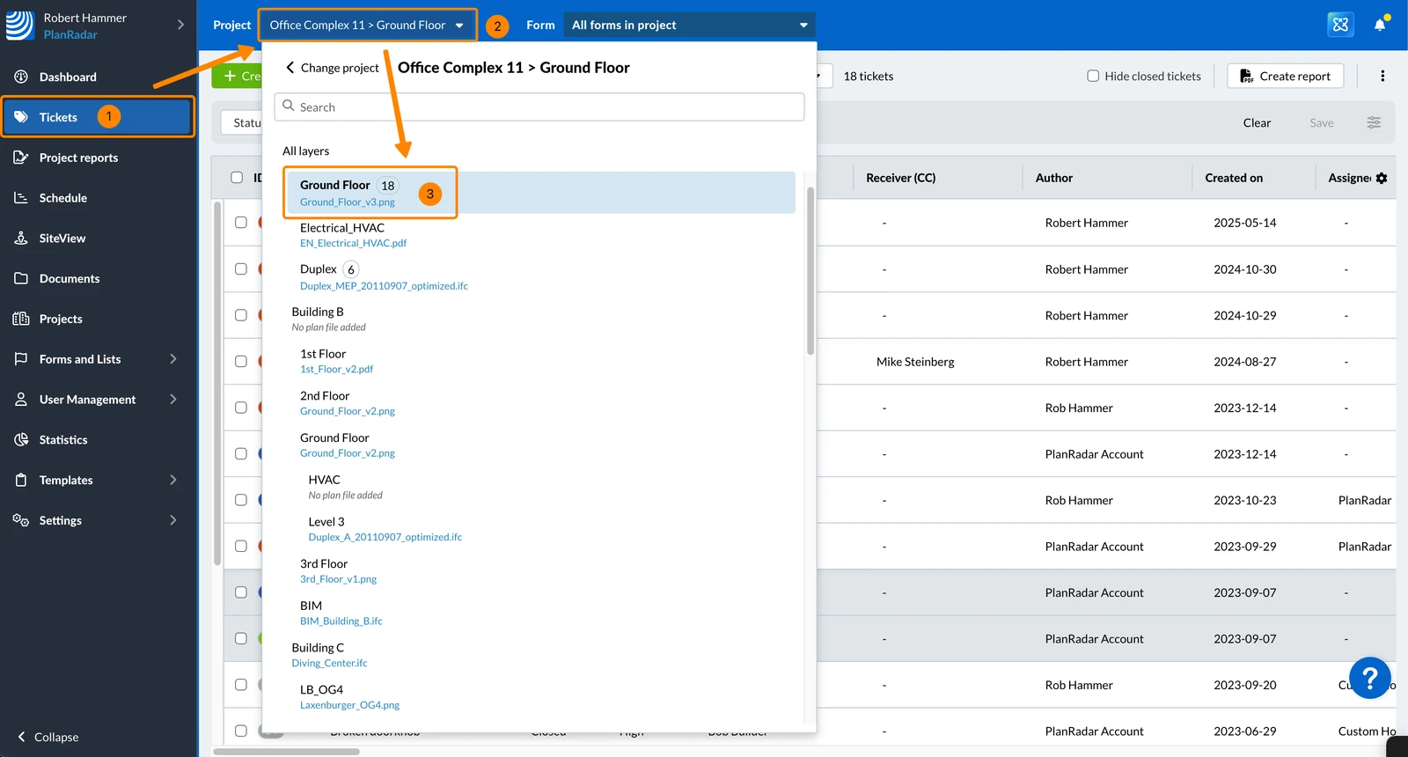Click the PlanRadar logo icon
1408x757 pixels.
pyautogui.click(x=19, y=26)
